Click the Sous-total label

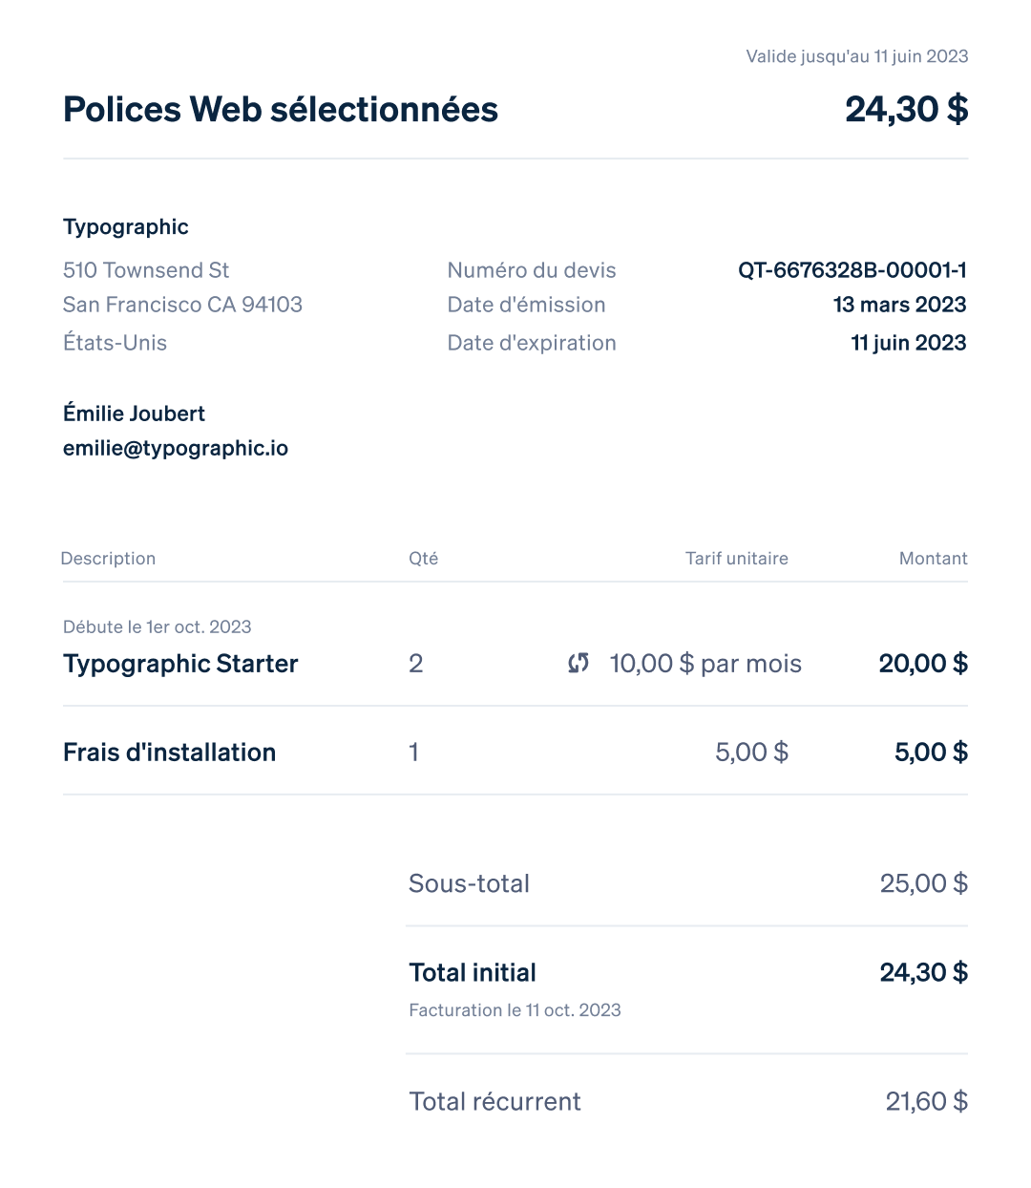click(x=469, y=883)
